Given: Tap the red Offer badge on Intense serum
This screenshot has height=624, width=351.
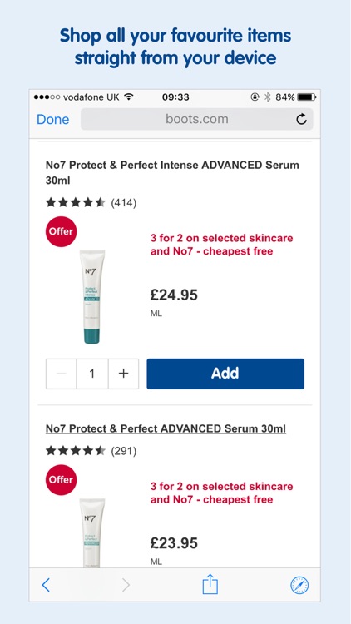Looking at the screenshot, I should pyautogui.click(x=61, y=231).
